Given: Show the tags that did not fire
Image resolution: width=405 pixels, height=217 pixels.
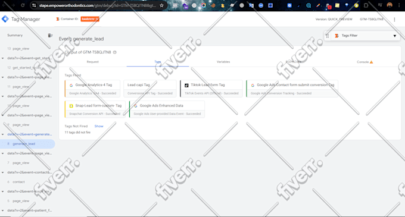Looking at the screenshot, I should coord(99,126).
